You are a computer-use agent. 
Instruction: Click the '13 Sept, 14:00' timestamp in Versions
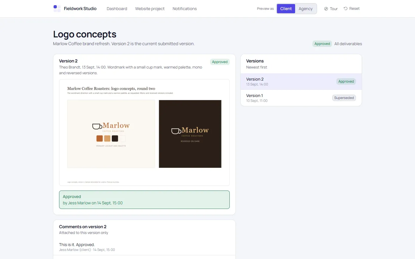point(257,84)
